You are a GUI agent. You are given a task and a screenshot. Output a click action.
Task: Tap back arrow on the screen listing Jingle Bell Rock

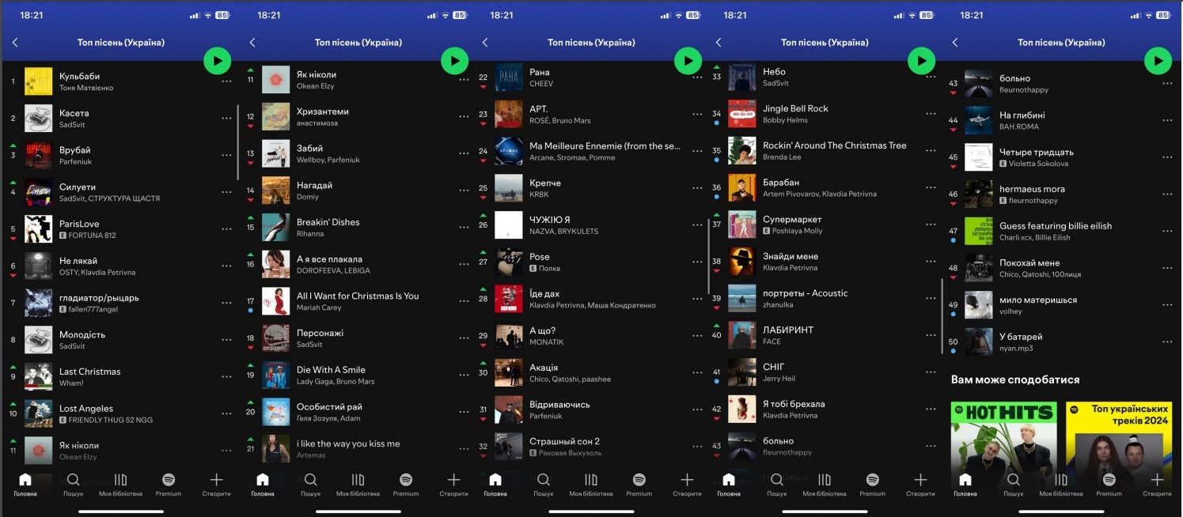click(719, 43)
